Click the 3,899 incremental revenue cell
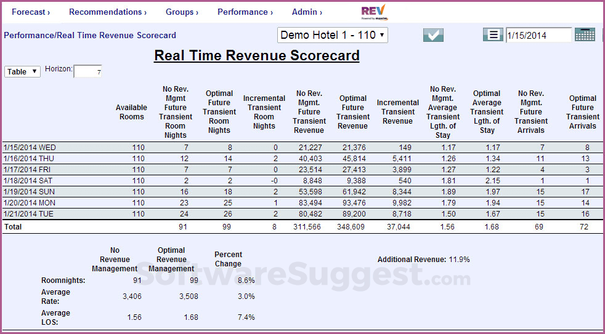Viewport: 605px width, 334px height. pyautogui.click(x=401, y=170)
